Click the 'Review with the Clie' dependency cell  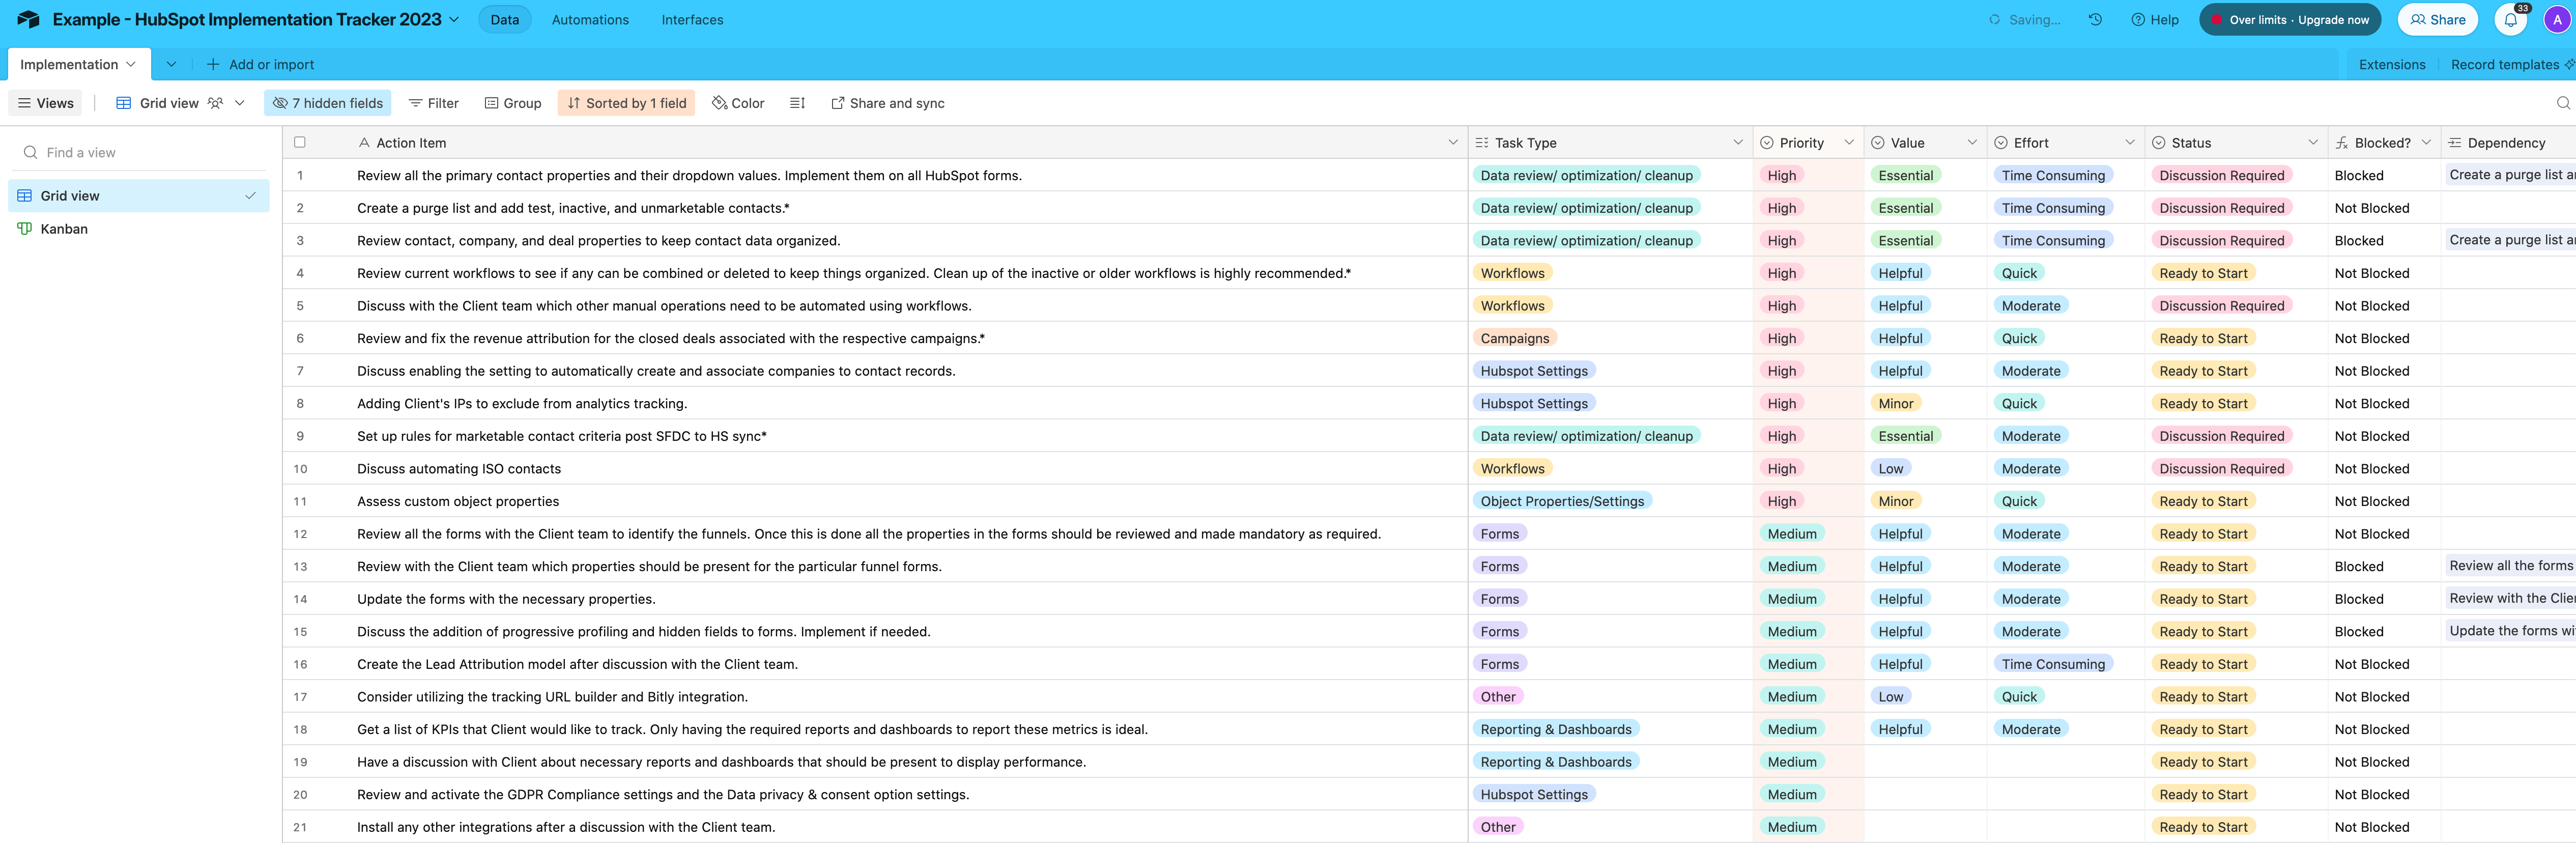[2510, 598]
